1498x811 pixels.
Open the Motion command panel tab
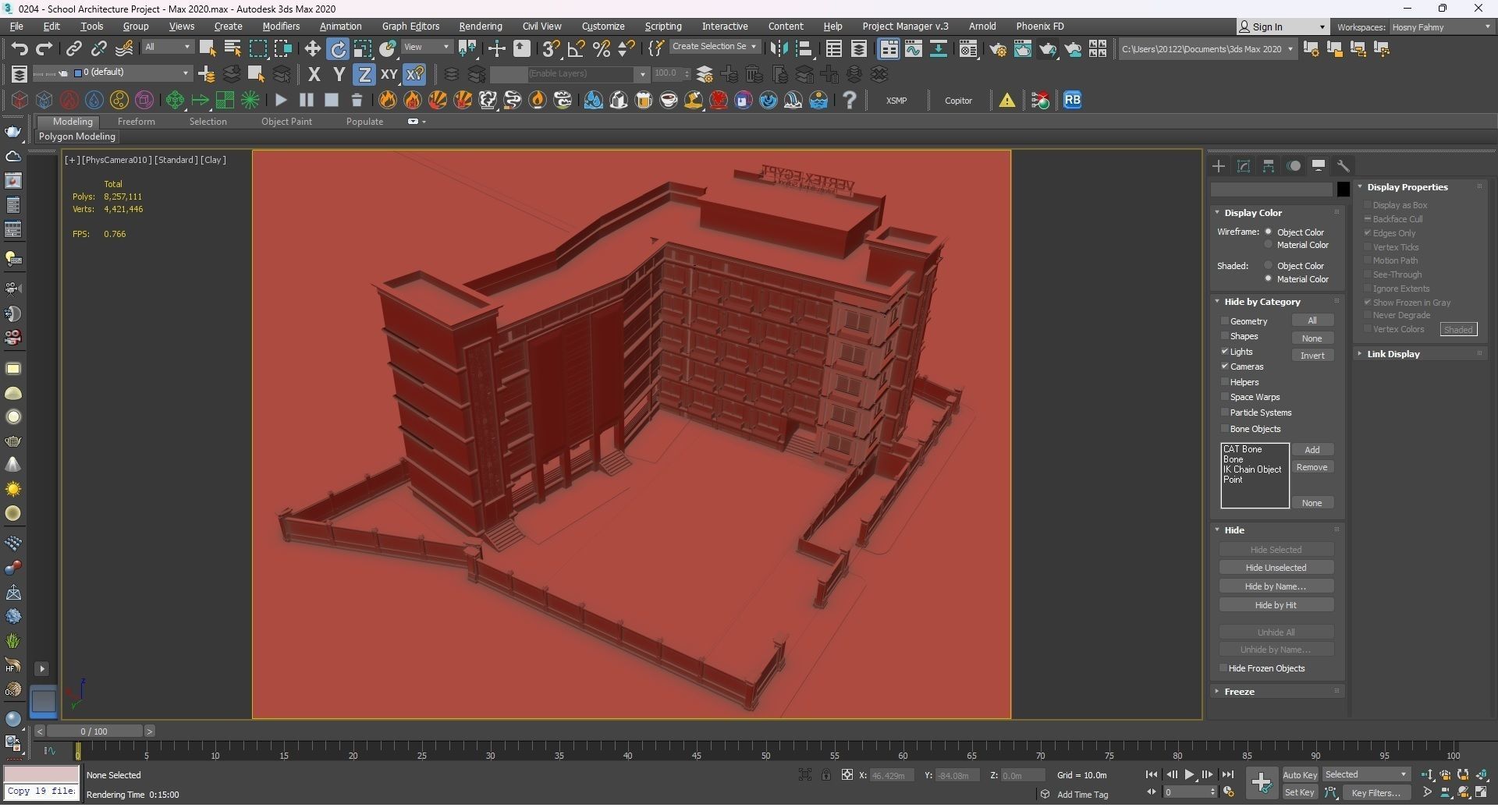(x=1294, y=166)
